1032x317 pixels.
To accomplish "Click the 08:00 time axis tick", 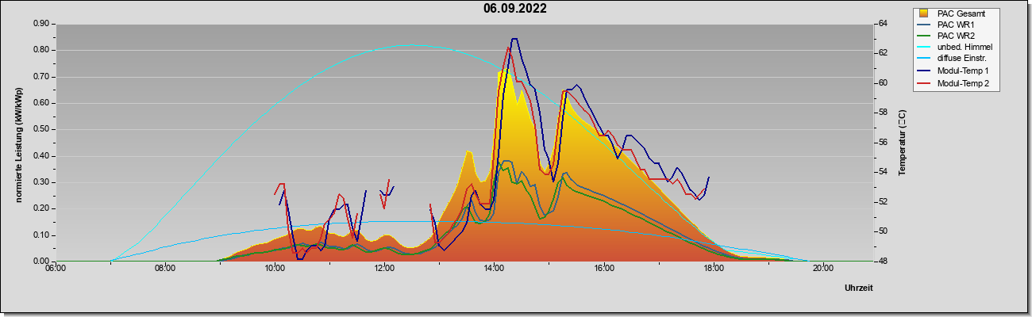I will (164, 268).
